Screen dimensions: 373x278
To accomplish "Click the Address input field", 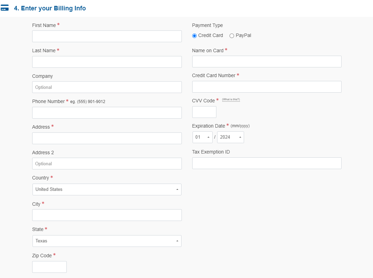I will (x=107, y=138).
